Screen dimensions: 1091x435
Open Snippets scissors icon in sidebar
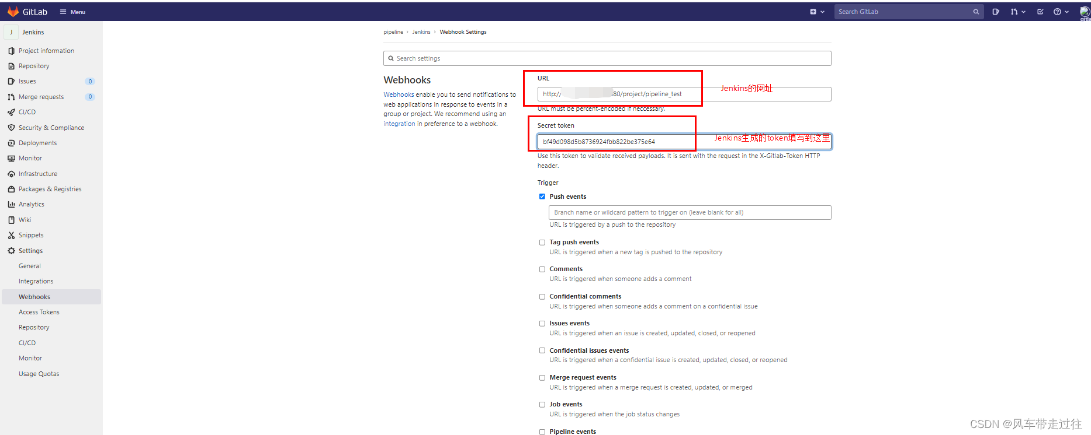click(11, 235)
